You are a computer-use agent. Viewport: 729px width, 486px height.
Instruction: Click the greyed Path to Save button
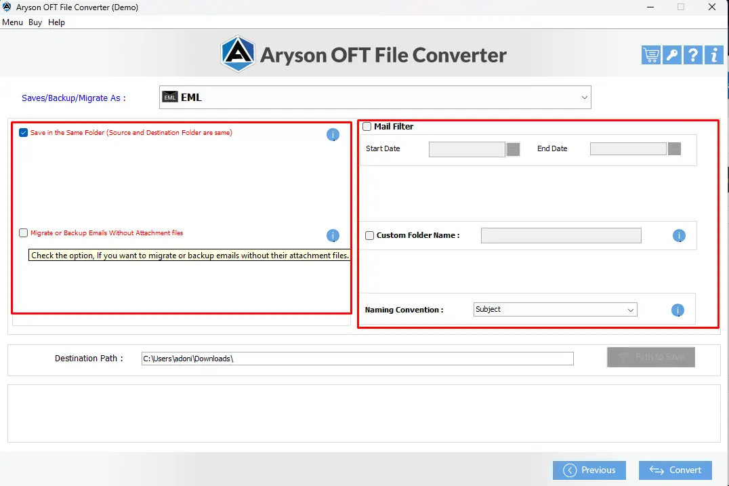(651, 357)
